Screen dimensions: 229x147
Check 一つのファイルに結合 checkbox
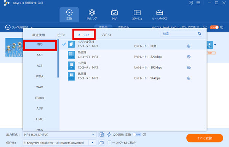pos(109,142)
